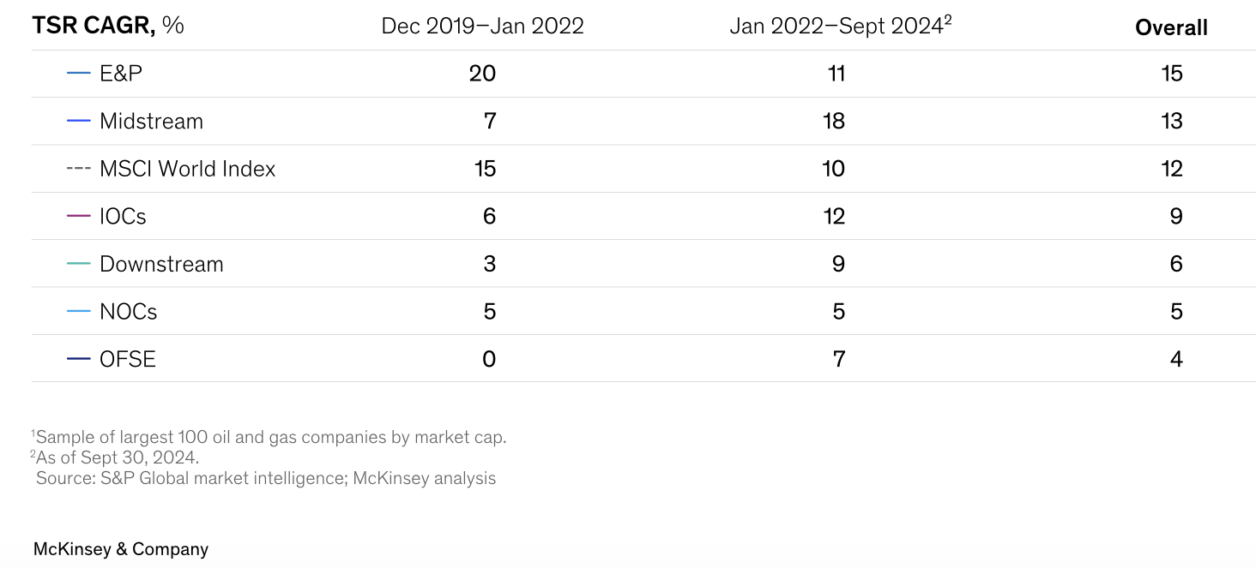Image resolution: width=1256 pixels, height=568 pixels.
Task: Click E&P's value 20 in first period
Action: tap(482, 74)
